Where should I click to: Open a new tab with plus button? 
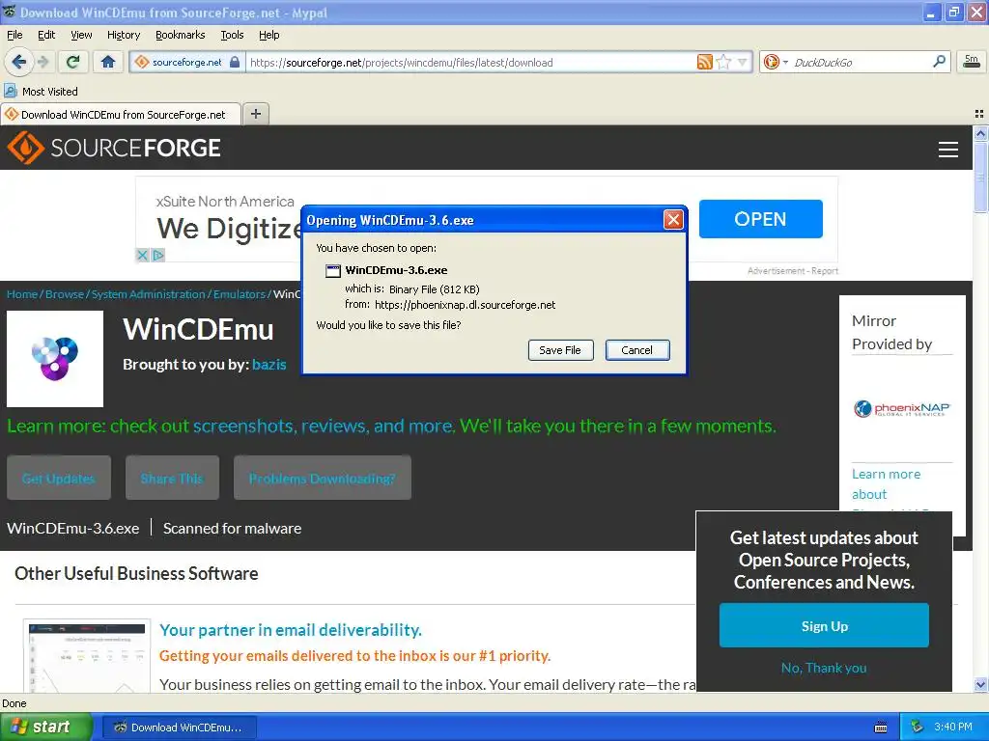(255, 114)
